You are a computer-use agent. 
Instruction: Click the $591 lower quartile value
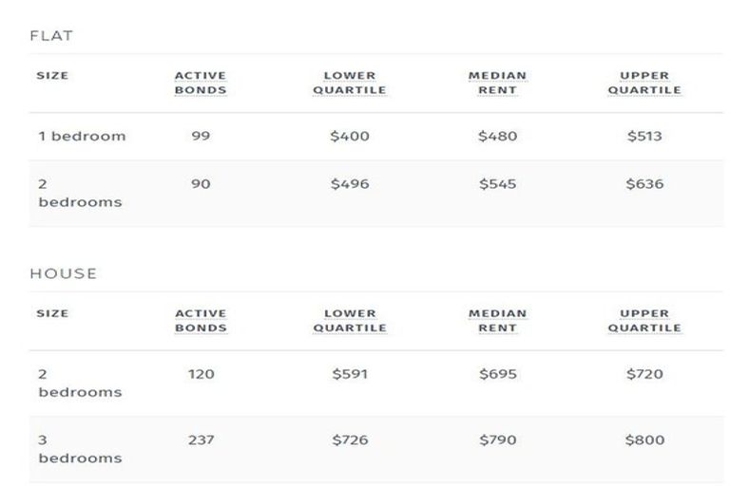tap(350, 374)
